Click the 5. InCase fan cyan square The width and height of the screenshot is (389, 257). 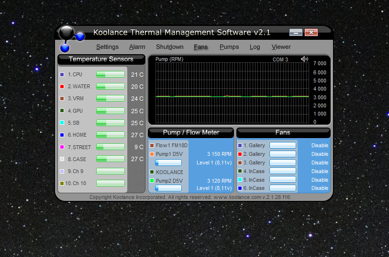240,179
